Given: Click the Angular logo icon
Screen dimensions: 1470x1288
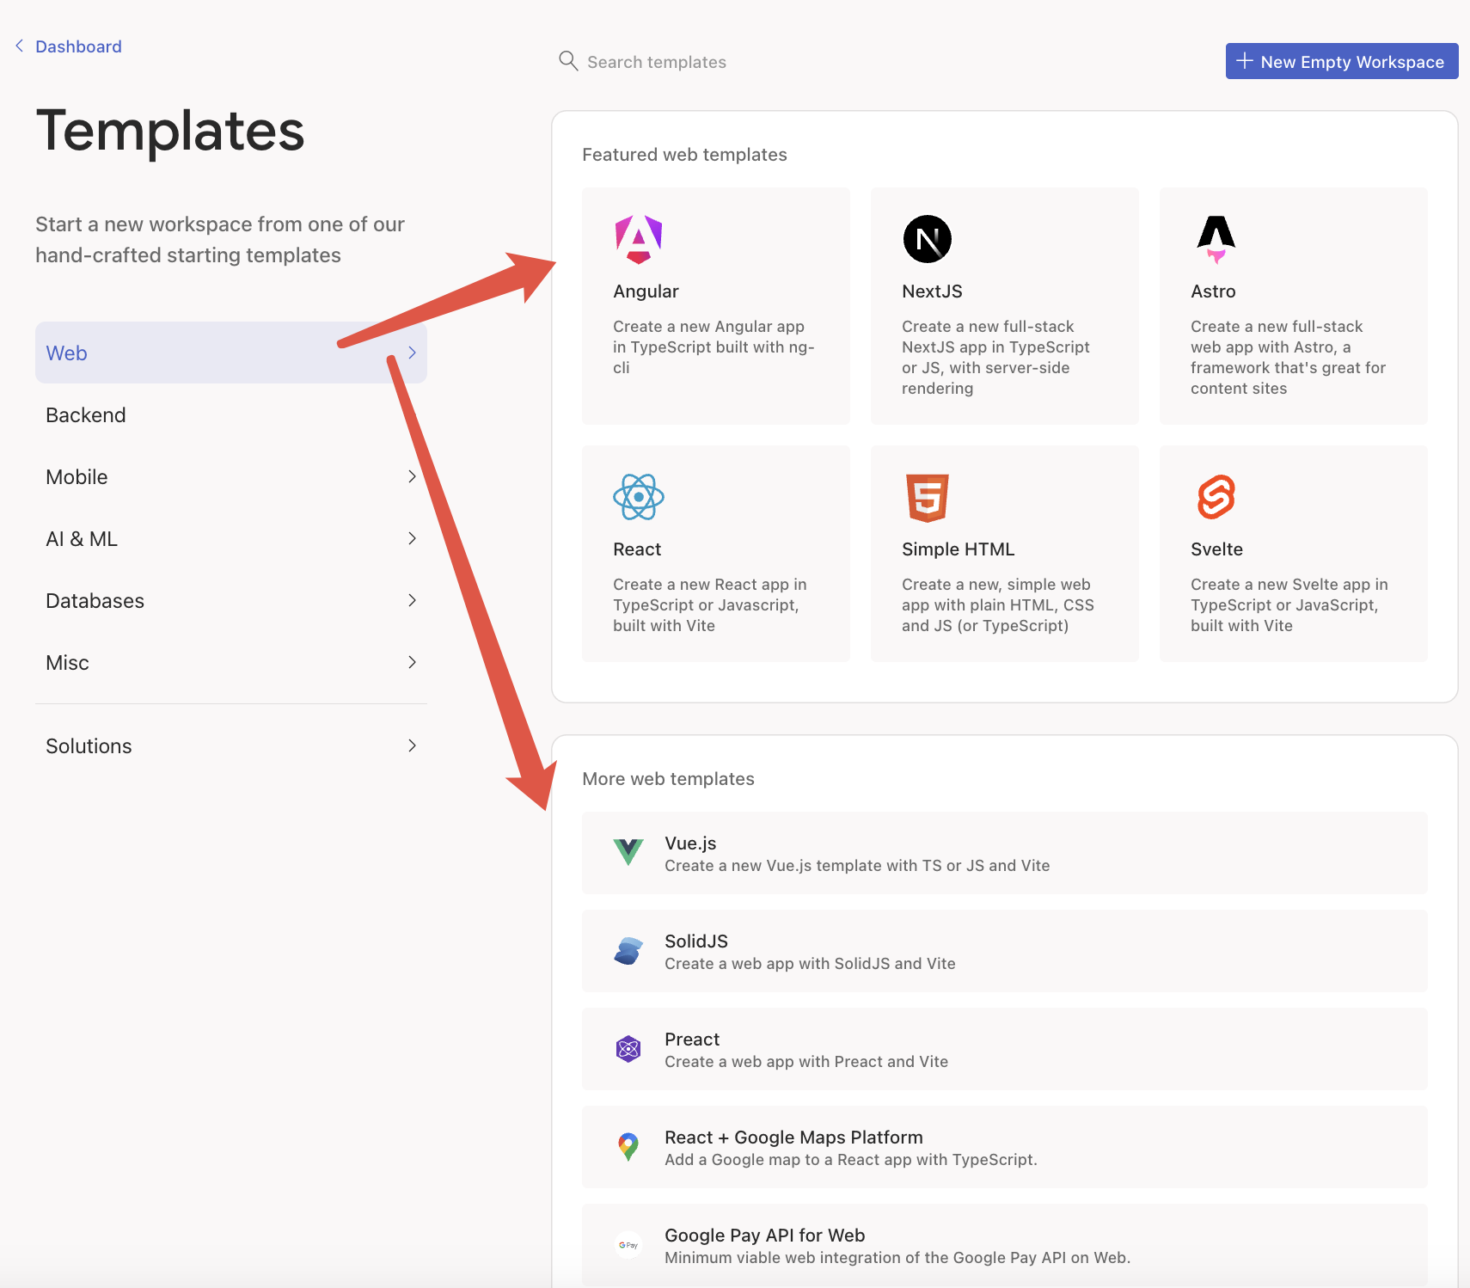Looking at the screenshot, I should point(639,239).
